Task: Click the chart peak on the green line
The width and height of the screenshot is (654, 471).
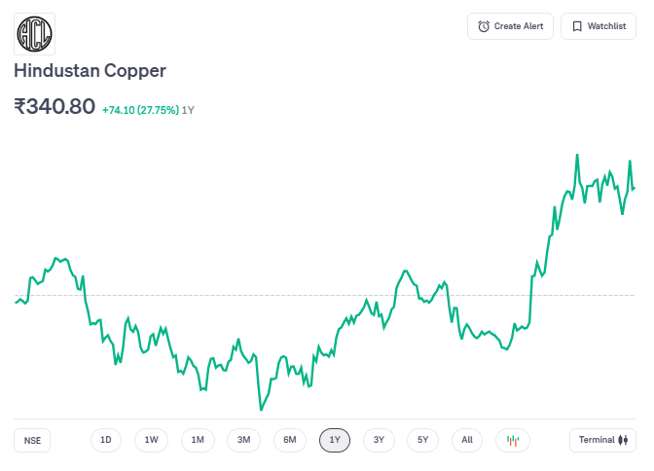Action: pyautogui.click(x=577, y=155)
